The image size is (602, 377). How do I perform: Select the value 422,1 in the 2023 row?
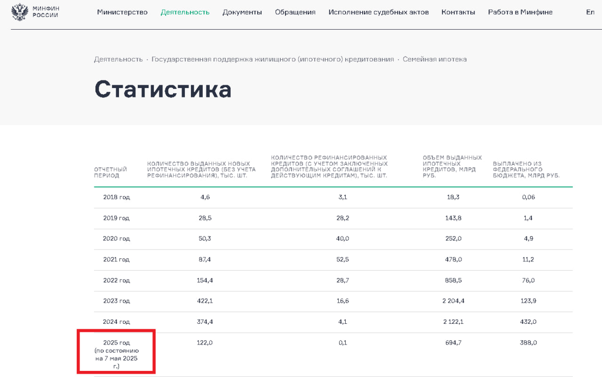point(205,301)
